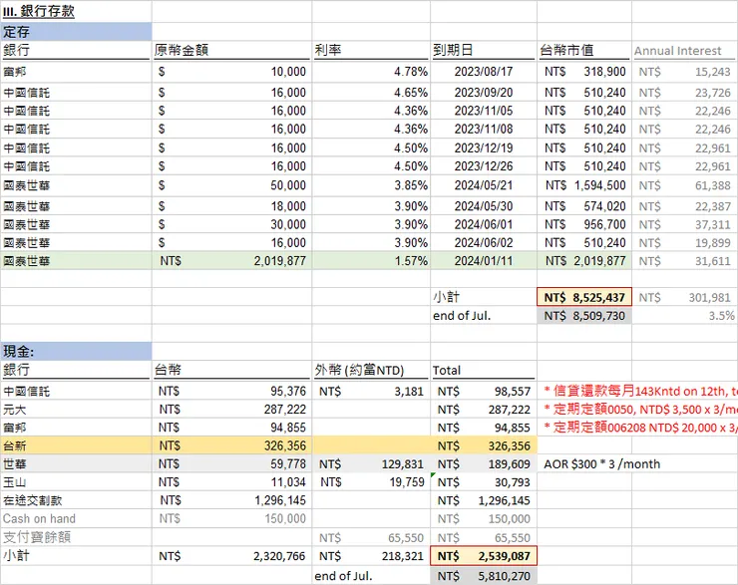
Task: Select the end of Jul. value NT$ 8,509,730
Action: click(584, 316)
